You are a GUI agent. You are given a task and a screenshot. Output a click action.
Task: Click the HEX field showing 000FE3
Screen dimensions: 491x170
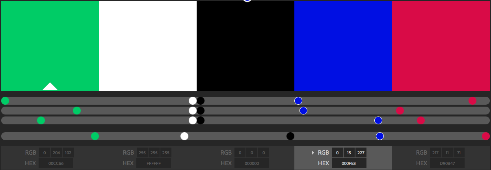[x=349, y=163]
